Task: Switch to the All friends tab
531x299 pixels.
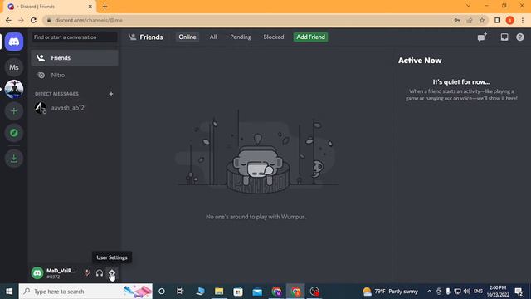Action: click(x=213, y=37)
